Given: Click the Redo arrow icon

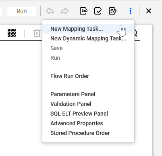Looking at the screenshot, I should [x=64, y=11].
